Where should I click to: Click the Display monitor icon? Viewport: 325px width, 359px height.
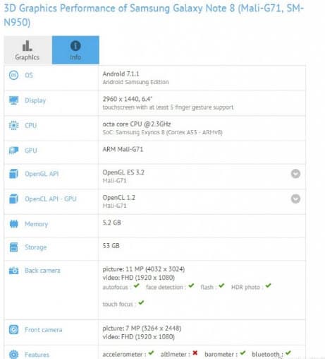pos(13,100)
